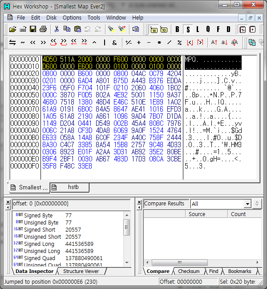Click the Source column header
The width and height of the screenshot is (267, 289).
(197, 214)
